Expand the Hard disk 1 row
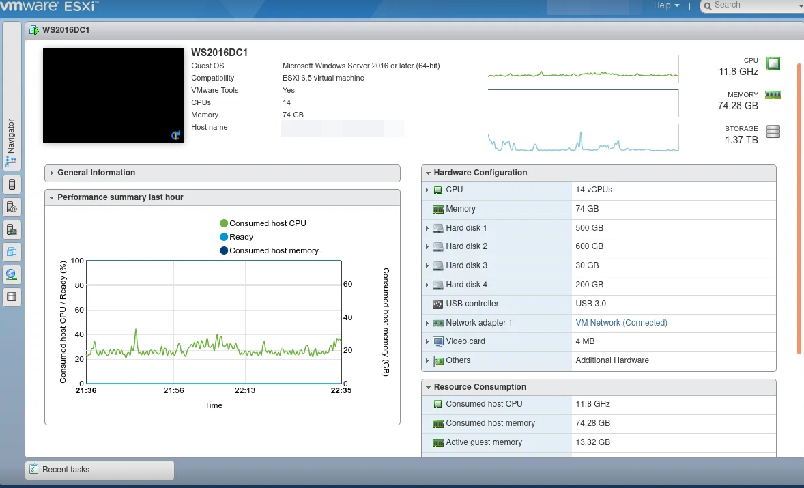 pyautogui.click(x=427, y=228)
